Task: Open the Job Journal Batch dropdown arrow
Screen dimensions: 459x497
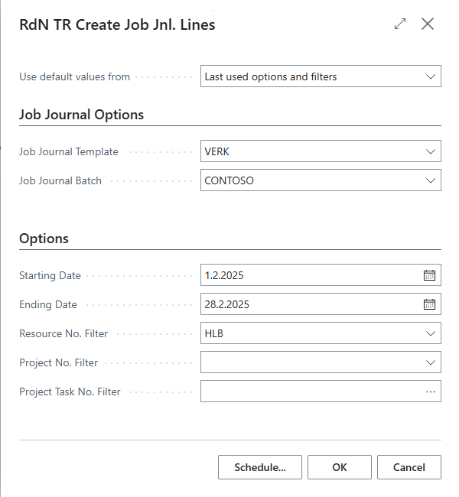Action: (x=430, y=180)
